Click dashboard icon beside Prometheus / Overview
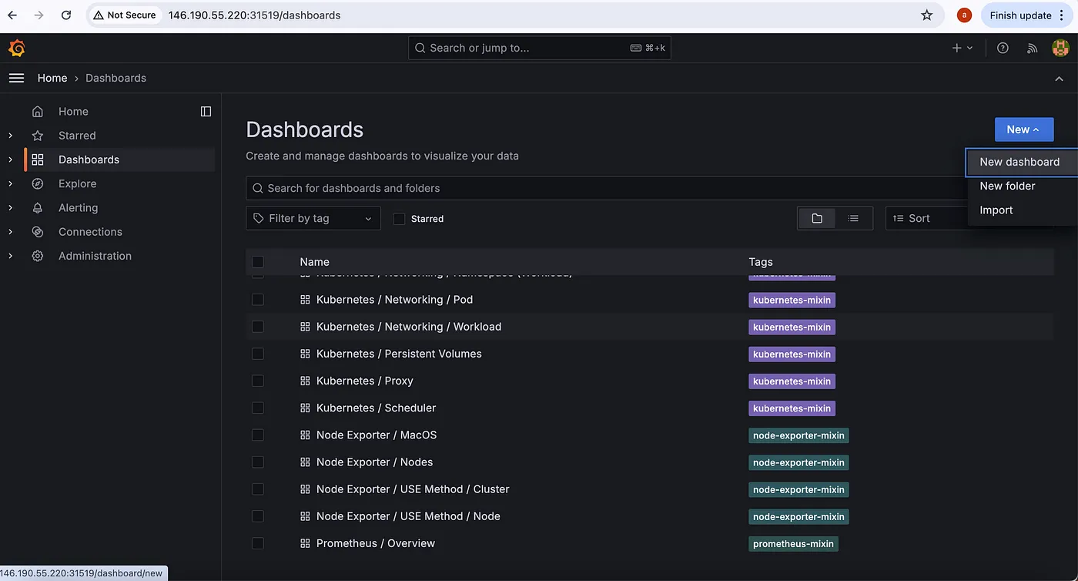The height and width of the screenshot is (581, 1078). point(305,543)
